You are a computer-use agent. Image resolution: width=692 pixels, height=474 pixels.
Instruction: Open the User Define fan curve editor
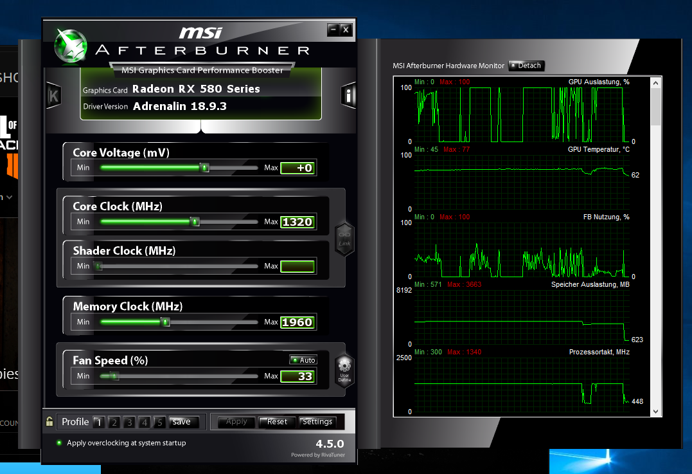point(344,370)
